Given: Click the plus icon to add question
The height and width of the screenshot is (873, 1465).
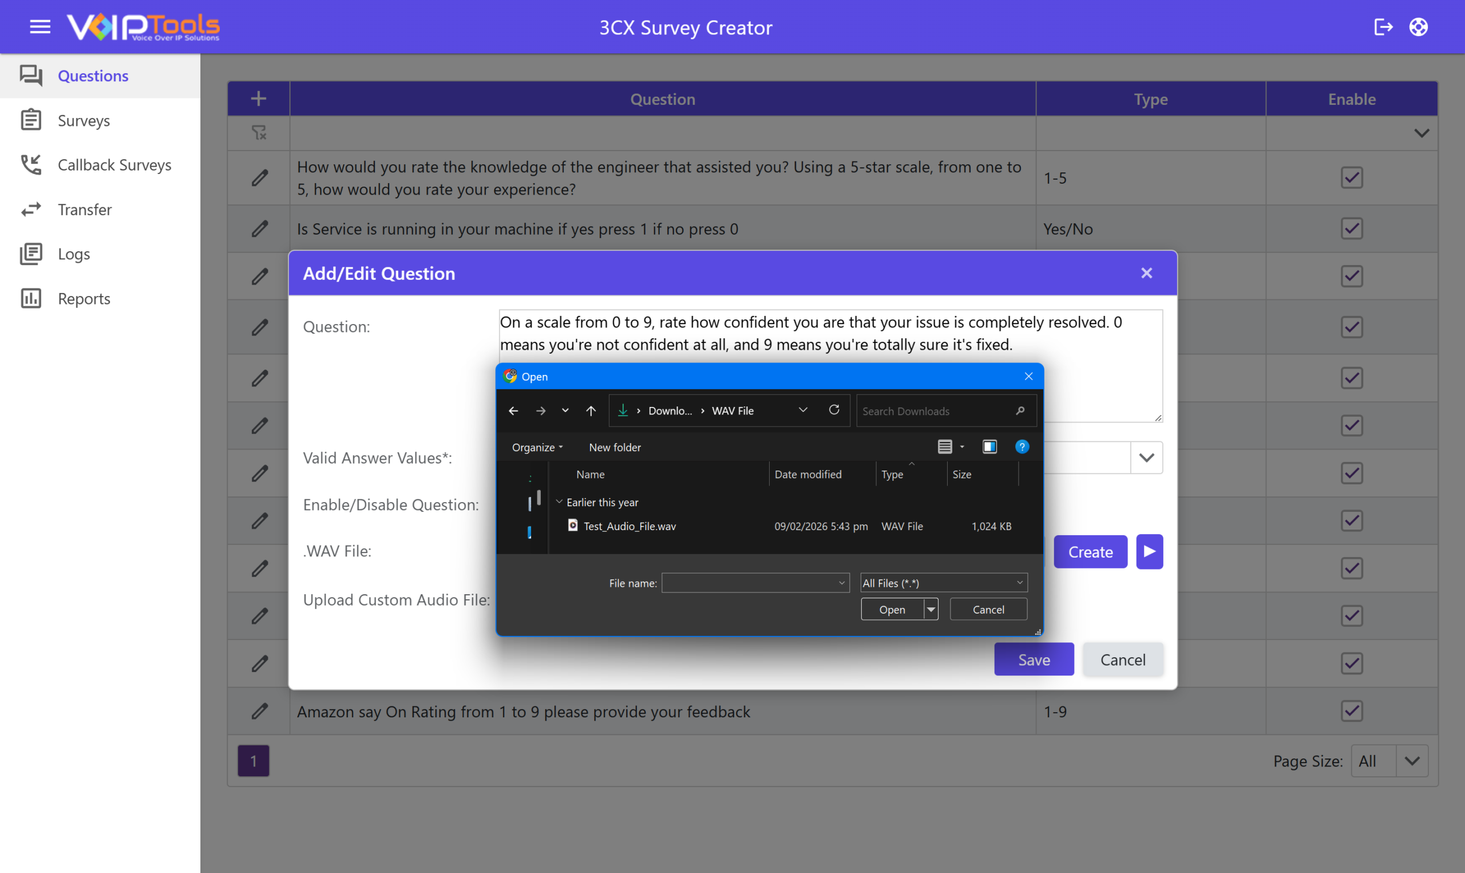Looking at the screenshot, I should tap(259, 99).
